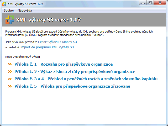This screenshot has width=168, height=126.
Task: Click the orange arrows beside Příloha č. 3 a 4
Action: coord(10,79)
